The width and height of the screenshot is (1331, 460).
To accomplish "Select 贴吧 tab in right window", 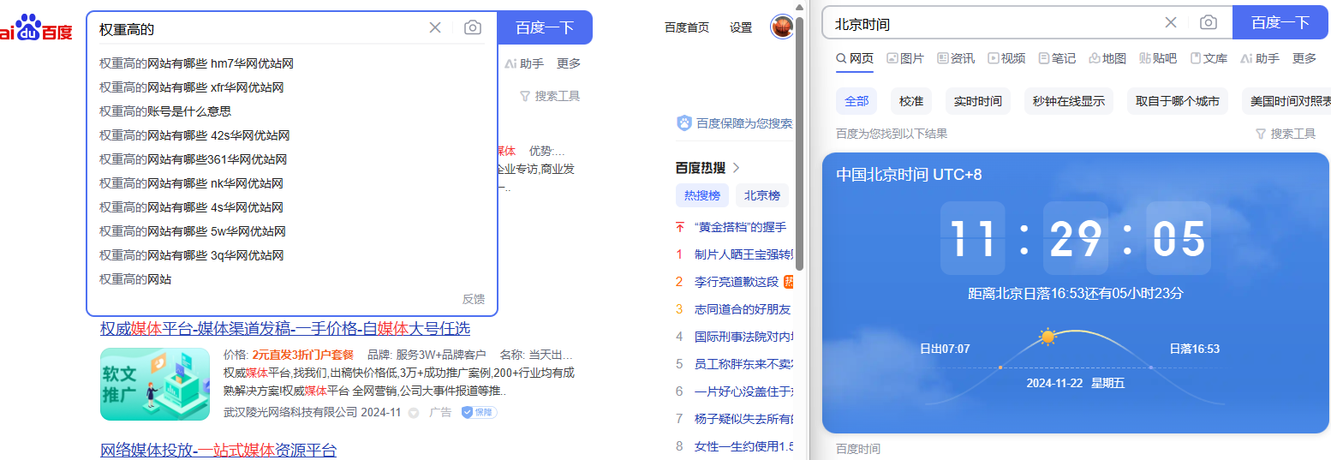I will point(1158,58).
